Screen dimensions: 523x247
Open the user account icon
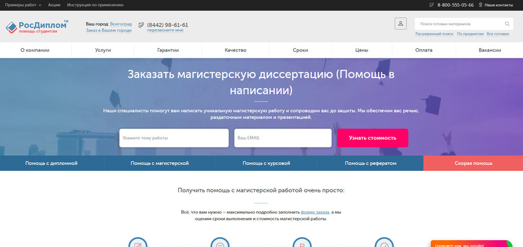pos(400,24)
